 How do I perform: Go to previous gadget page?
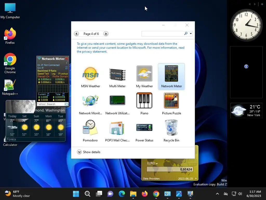point(77,34)
